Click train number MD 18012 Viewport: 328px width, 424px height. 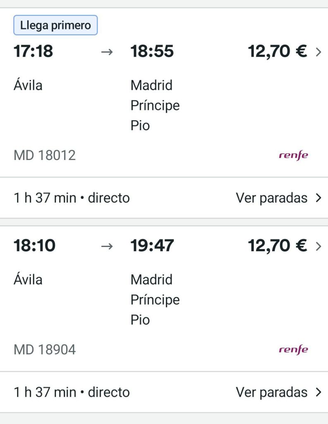coord(45,155)
